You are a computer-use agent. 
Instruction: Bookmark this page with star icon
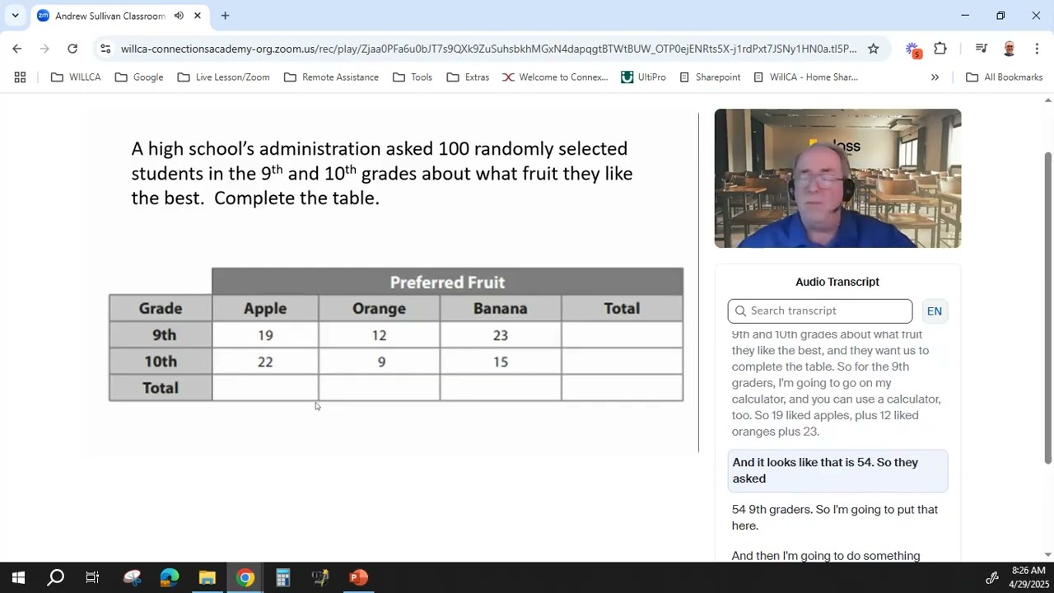(874, 49)
